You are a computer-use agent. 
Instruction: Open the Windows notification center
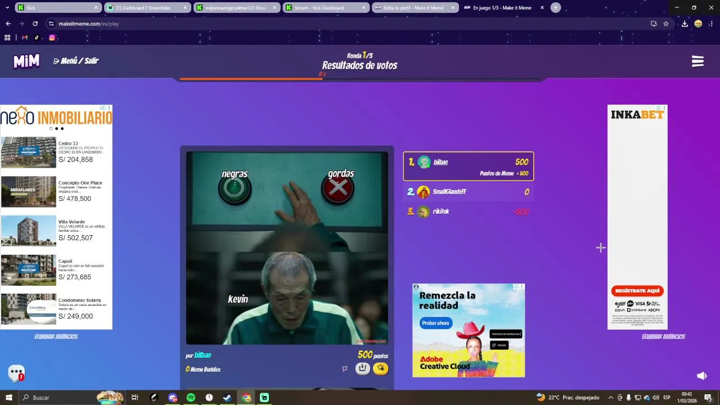708,398
